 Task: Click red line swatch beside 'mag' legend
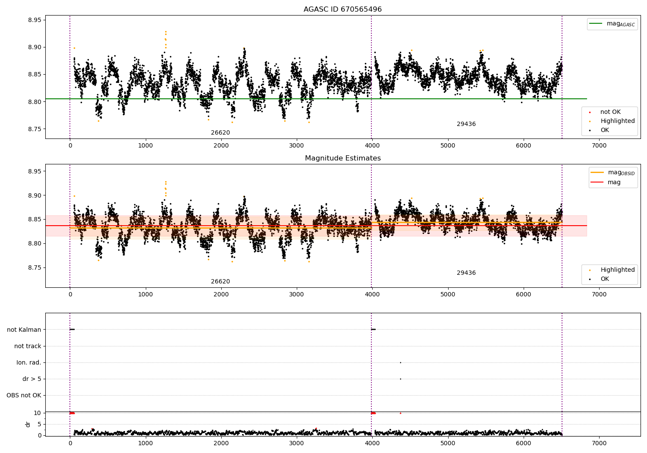(597, 182)
